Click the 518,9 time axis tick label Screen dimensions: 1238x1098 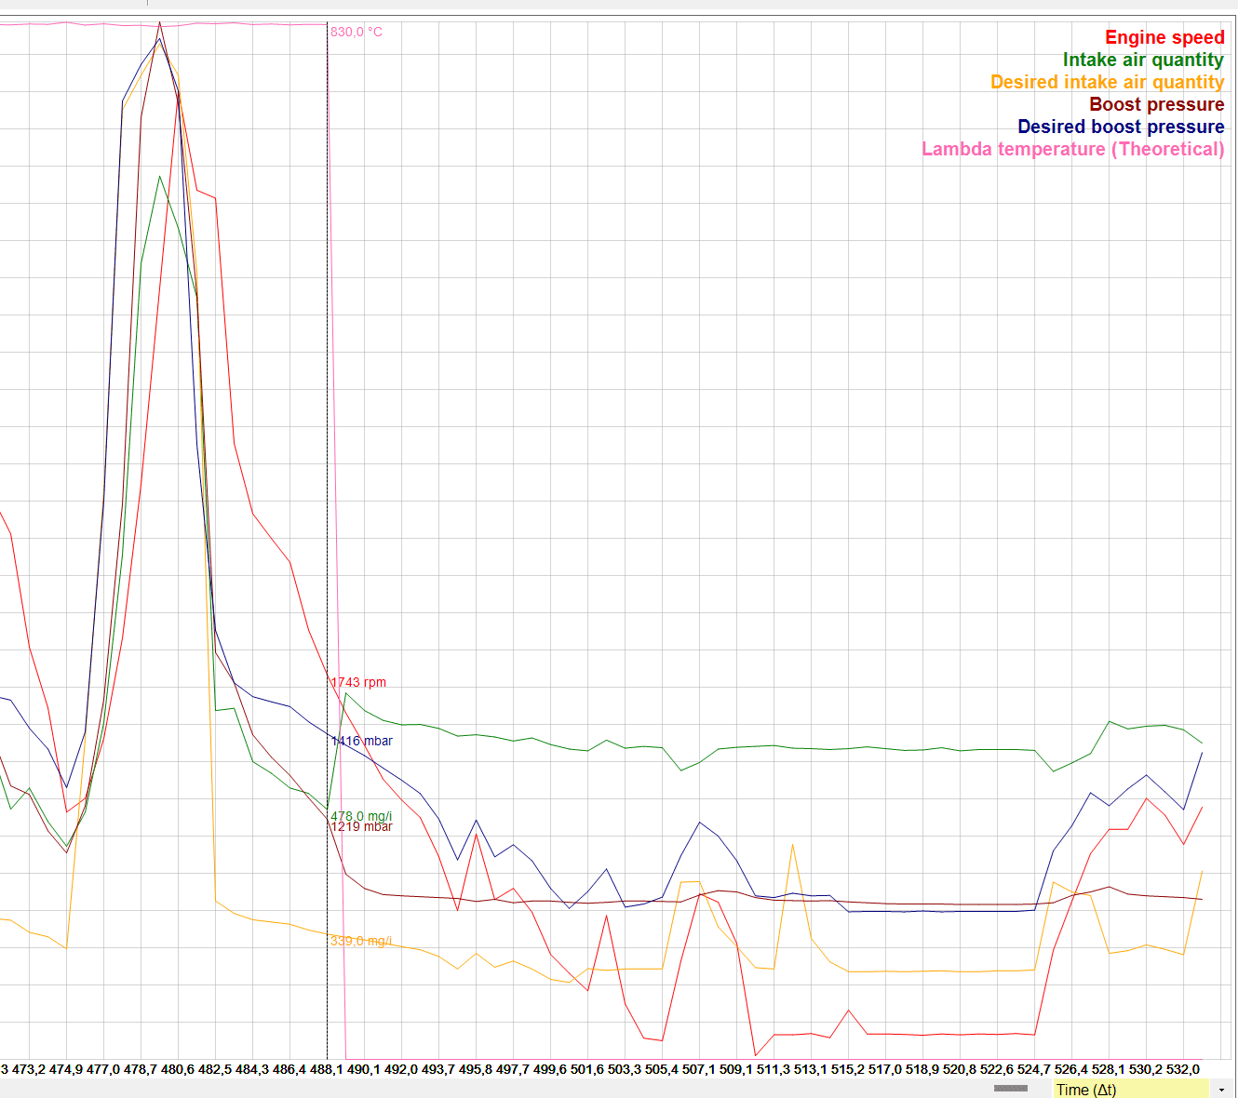point(922,1069)
